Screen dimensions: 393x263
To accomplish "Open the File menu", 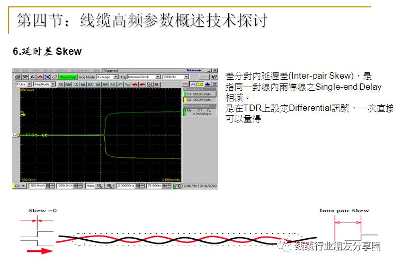I will click(x=16, y=70).
